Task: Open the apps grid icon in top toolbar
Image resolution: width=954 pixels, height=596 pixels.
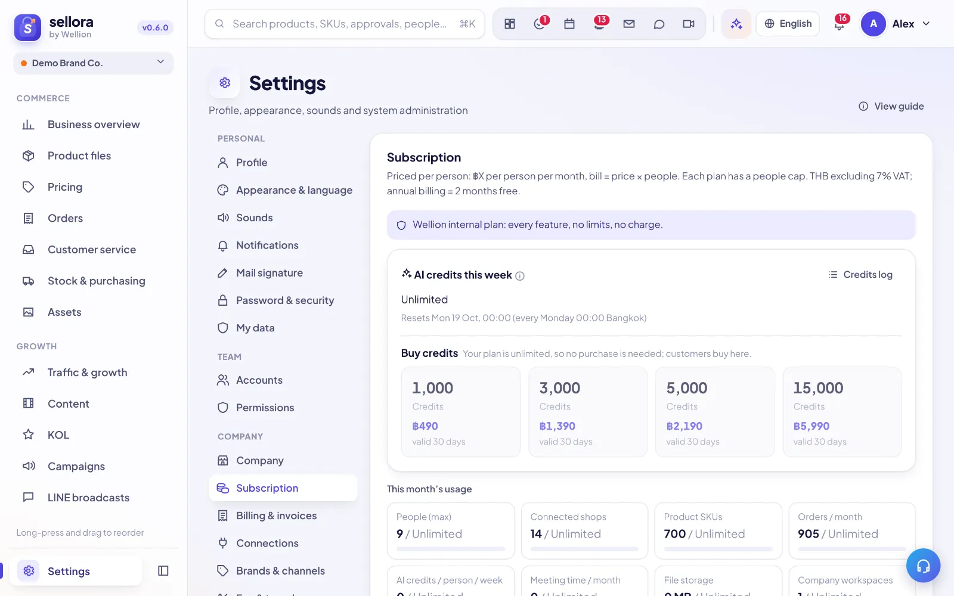Action: [x=510, y=24]
